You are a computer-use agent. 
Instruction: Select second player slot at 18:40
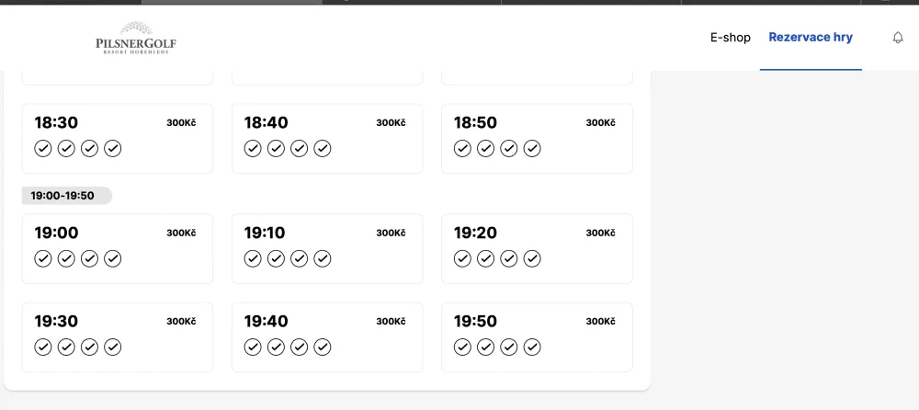pyautogui.click(x=276, y=149)
